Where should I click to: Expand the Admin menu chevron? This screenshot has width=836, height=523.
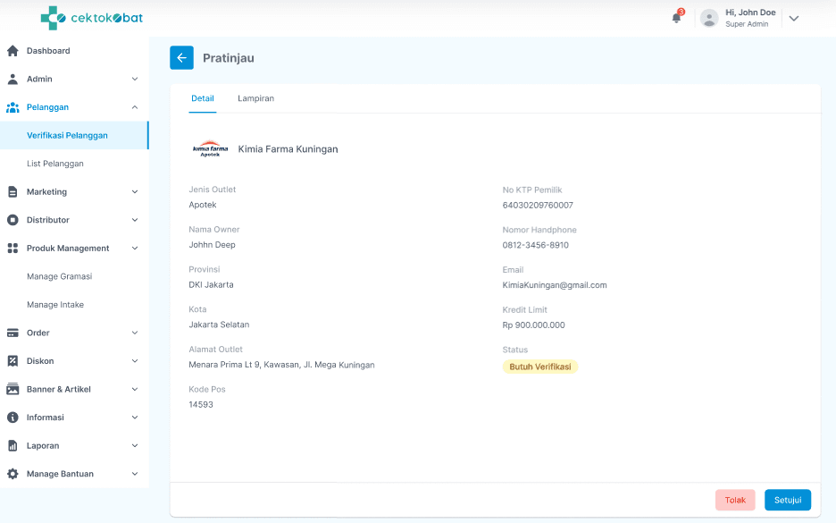135,80
